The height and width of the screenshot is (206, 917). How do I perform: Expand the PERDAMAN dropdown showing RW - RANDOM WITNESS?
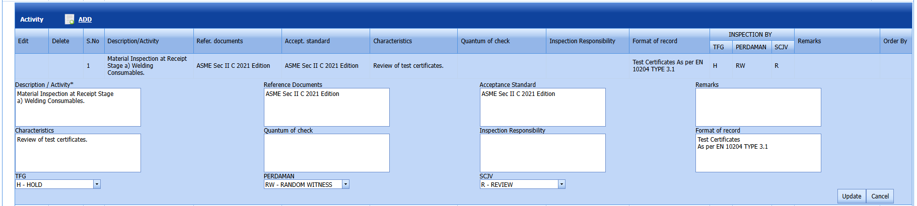306,184
